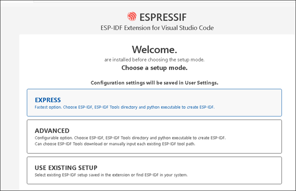Click the 'Configuration settings will be saved' note
The width and height of the screenshot is (296, 191).
tap(154, 83)
